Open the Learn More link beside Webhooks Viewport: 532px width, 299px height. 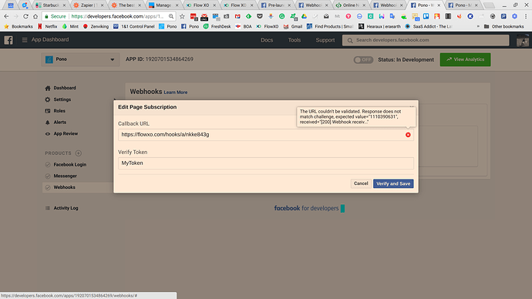[176, 92]
